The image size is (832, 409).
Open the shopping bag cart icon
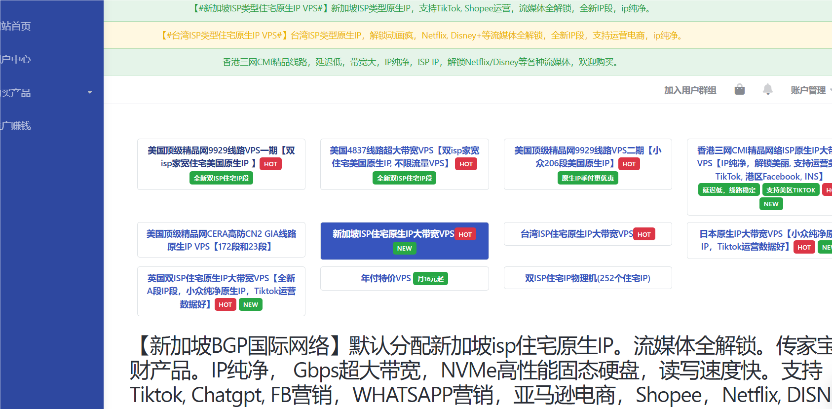point(739,89)
